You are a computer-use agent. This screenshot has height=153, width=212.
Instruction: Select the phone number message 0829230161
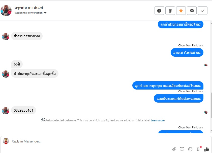click(23, 110)
